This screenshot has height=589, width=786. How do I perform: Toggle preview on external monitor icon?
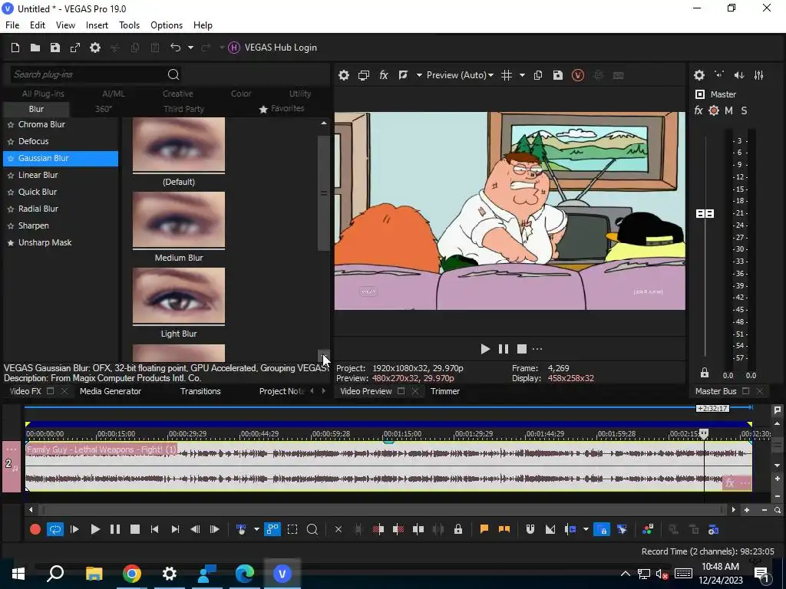[363, 75]
